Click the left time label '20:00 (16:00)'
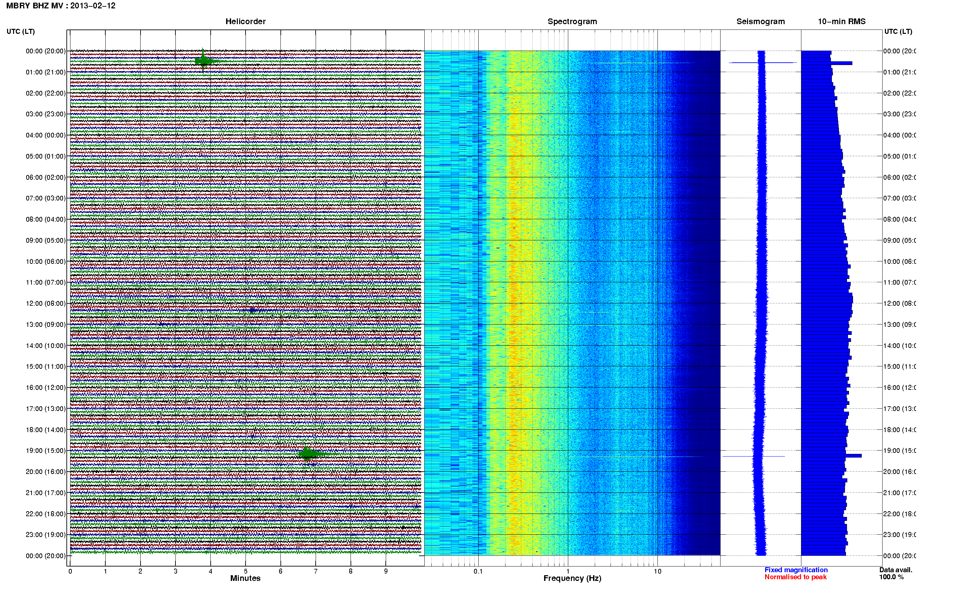 [46, 471]
